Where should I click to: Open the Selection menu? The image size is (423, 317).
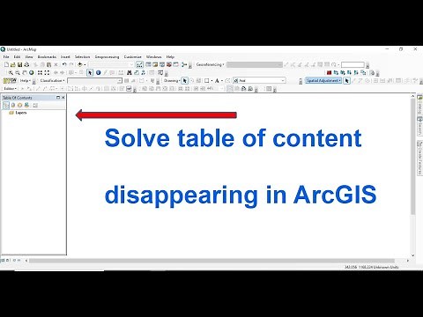(82, 56)
